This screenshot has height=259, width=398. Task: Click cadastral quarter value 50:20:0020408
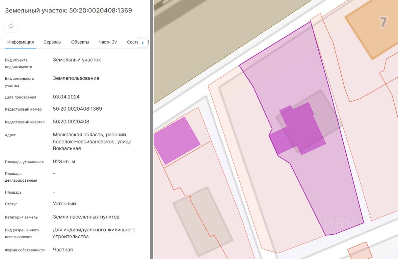coord(71,122)
